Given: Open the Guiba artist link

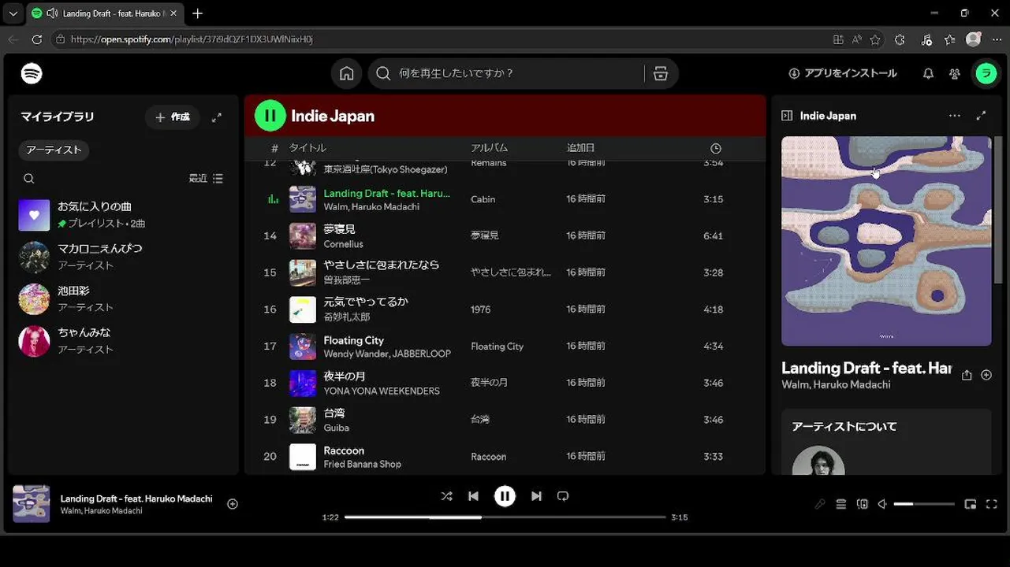Looking at the screenshot, I should tap(337, 428).
